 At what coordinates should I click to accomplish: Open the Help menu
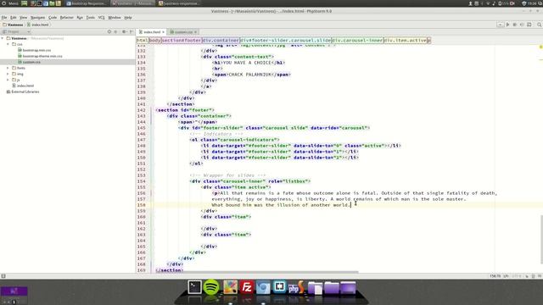pos(128,17)
